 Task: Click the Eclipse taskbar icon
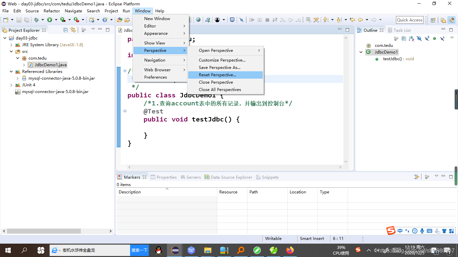point(175,250)
